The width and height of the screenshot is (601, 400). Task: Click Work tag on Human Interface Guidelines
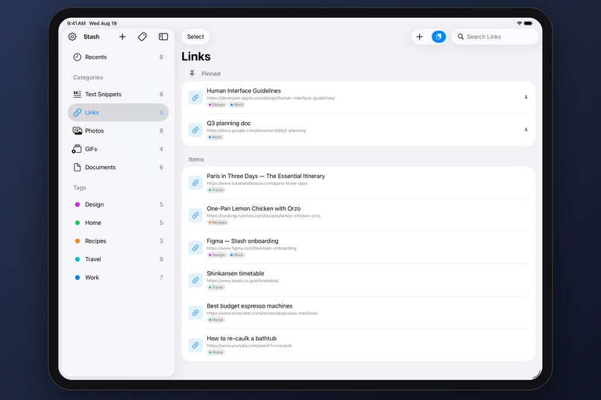pyautogui.click(x=237, y=105)
